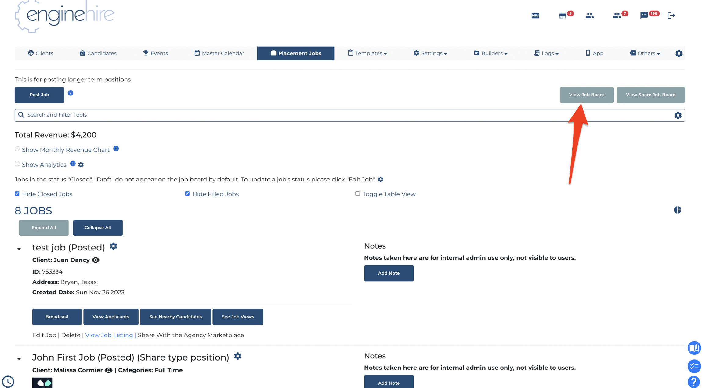Open the pie chart icon beside 8 JOBS
This screenshot has width=702, height=388.
(677, 210)
